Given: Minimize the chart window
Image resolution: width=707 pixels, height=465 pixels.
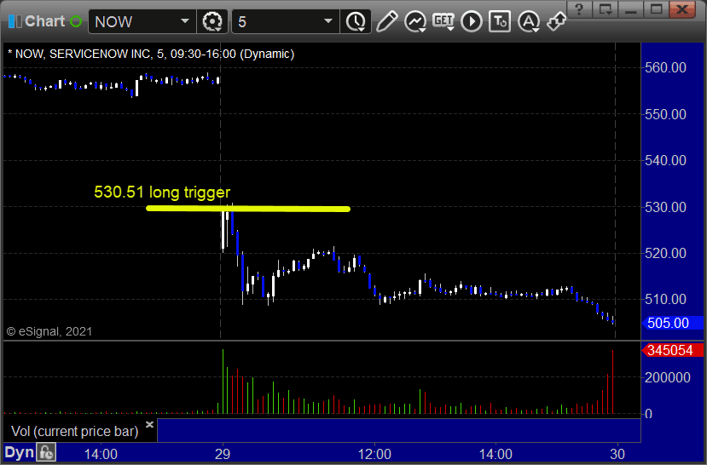Looking at the screenshot, I should (x=631, y=9).
